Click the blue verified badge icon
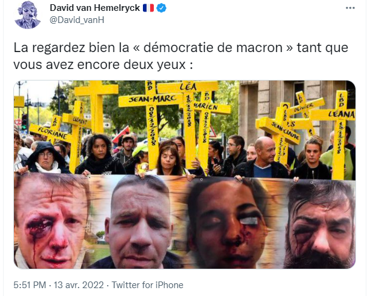 [x=162, y=8]
